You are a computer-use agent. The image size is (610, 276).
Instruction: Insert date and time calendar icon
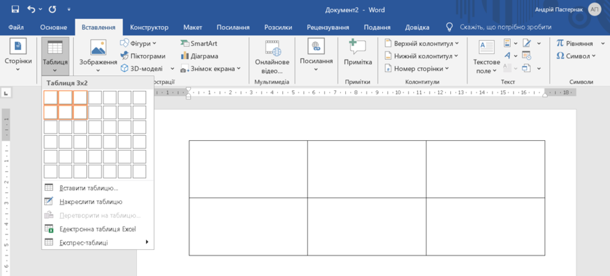tap(527, 56)
